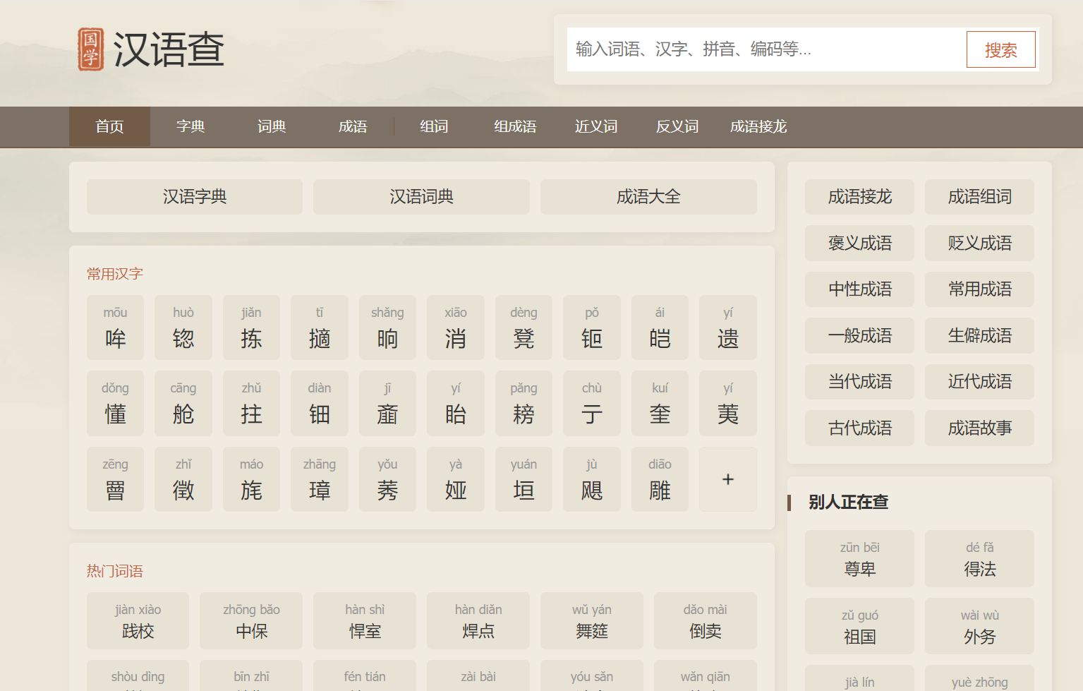The height and width of the screenshot is (691, 1083).
Task: Open the character tile 舱 (cāng)
Action: 183,404
